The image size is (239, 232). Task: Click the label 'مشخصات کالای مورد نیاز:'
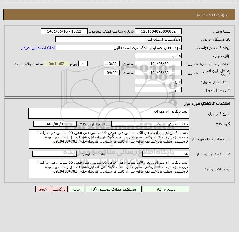click(210, 139)
